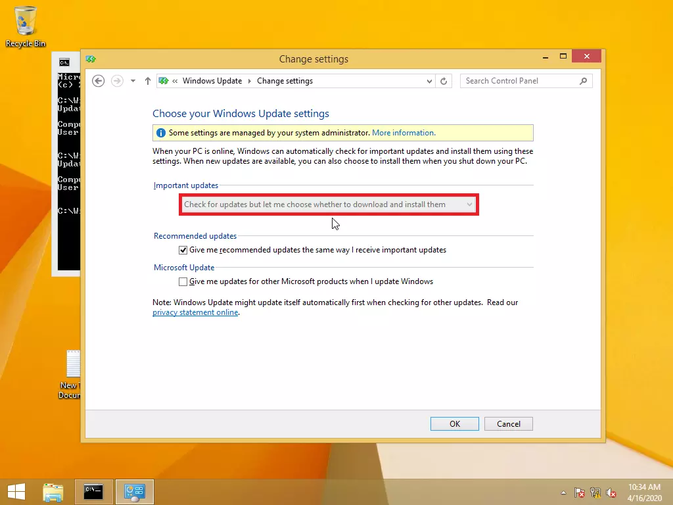Viewport: 673px width, 505px height.
Task: Close the Change settings window
Action: [586, 57]
